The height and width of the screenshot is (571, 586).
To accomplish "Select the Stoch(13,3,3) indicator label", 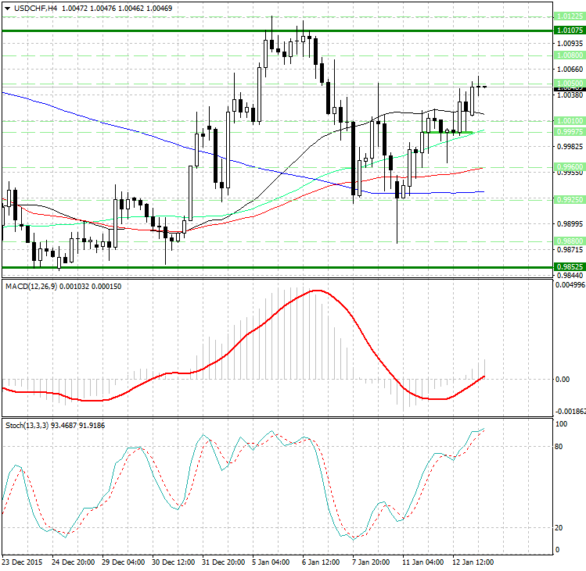I will tap(27, 425).
